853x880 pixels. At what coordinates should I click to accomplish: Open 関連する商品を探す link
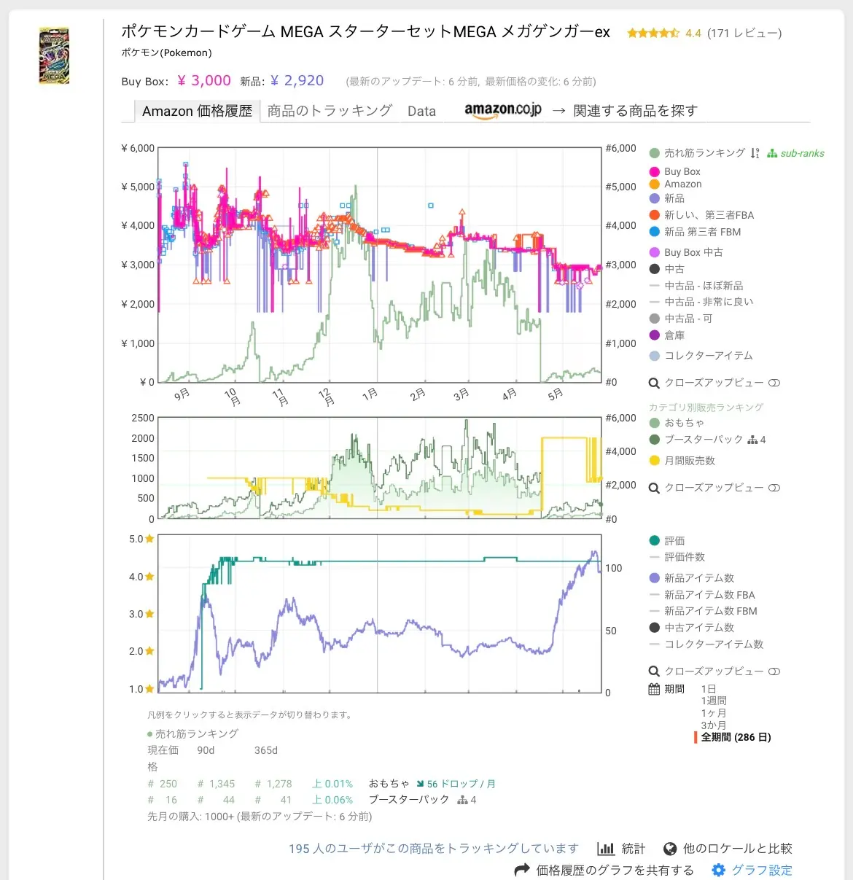coord(635,111)
